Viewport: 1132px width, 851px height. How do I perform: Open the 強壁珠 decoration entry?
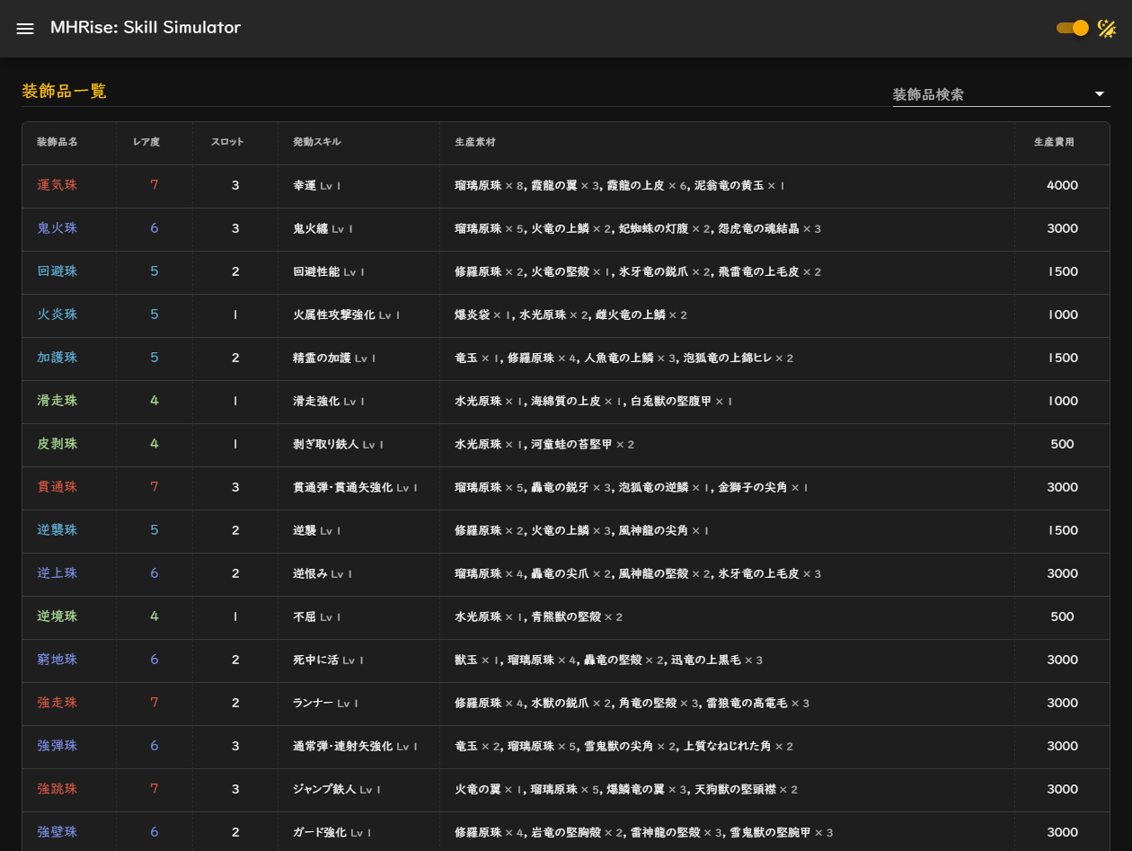pyautogui.click(x=57, y=832)
